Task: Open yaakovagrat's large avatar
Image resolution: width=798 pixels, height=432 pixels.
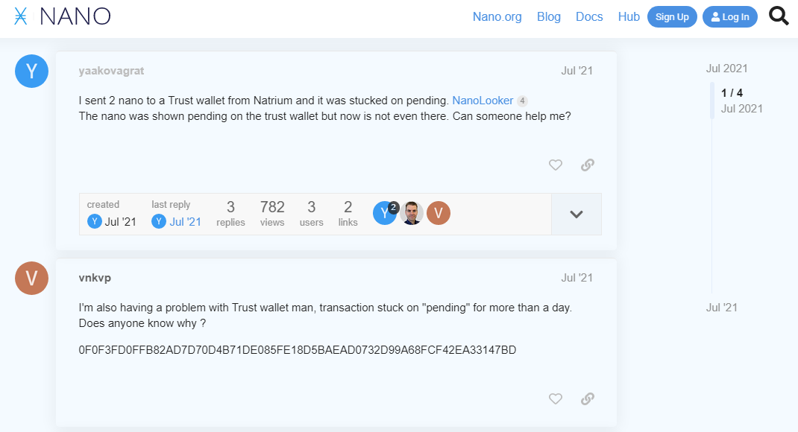Action: click(31, 72)
